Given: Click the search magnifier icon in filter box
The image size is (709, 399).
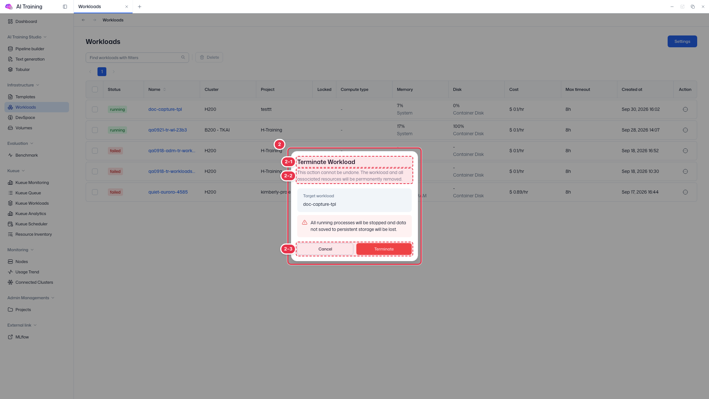Looking at the screenshot, I should pos(183,57).
